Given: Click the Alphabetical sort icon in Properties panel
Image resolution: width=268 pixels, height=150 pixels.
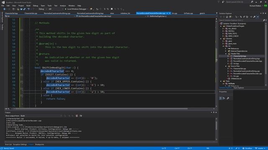Looking at the screenshot, I should point(224,98).
